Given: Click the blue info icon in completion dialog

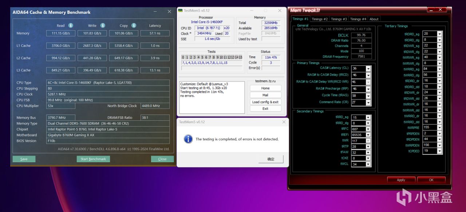Looking at the screenshot, I should click(x=188, y=139).
